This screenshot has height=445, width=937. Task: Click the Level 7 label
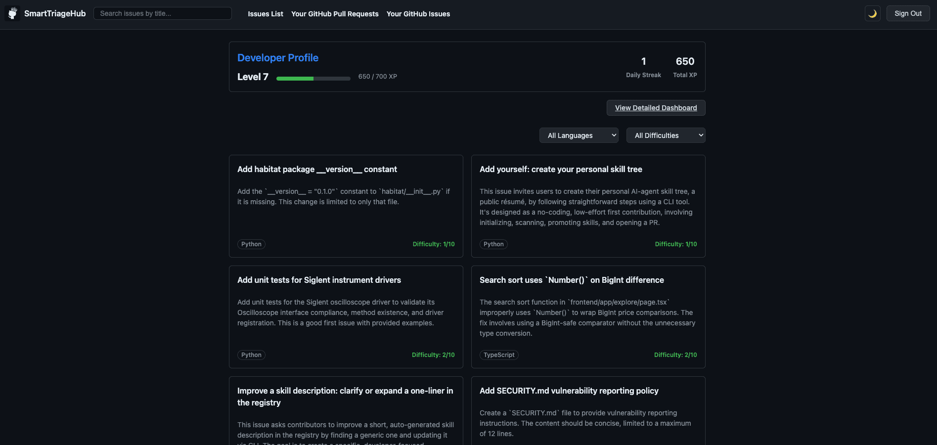pyautogui.click(x=253, y=77)
